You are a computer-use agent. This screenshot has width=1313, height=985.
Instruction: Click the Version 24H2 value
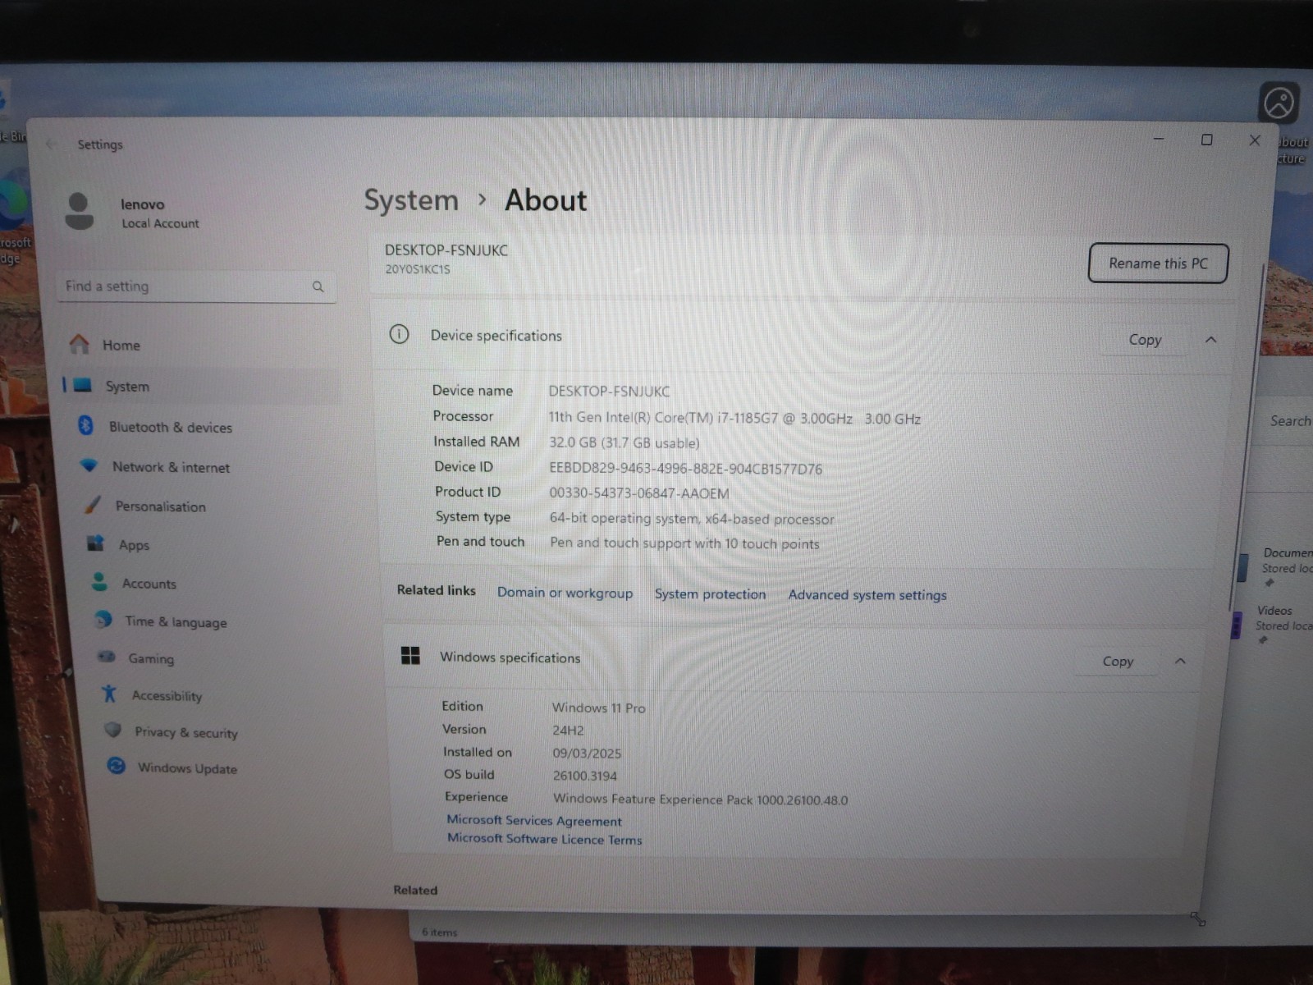(568, 730)
